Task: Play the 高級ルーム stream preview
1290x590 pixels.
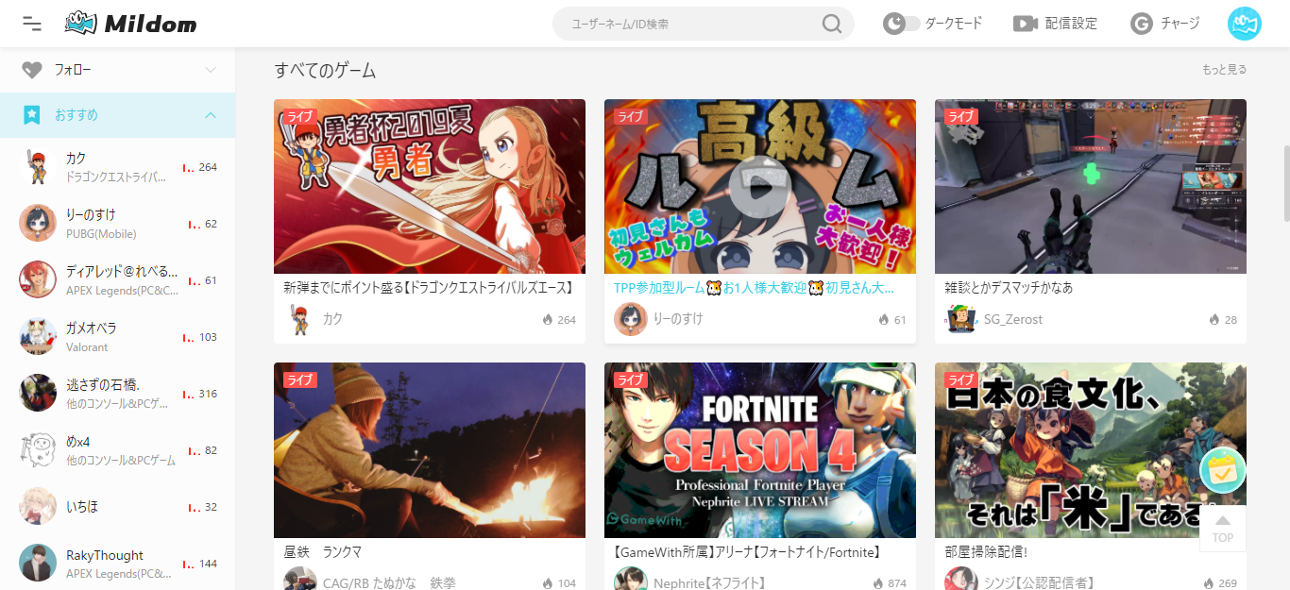Action: (760, 186)
